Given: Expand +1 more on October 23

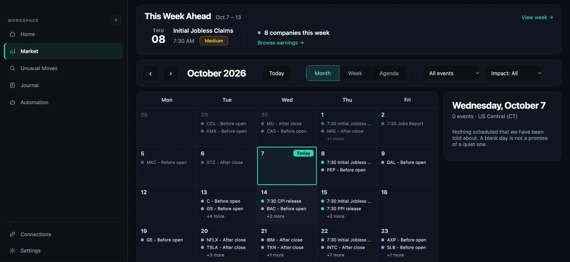Looking at the screenshot, I should (395, 255).
